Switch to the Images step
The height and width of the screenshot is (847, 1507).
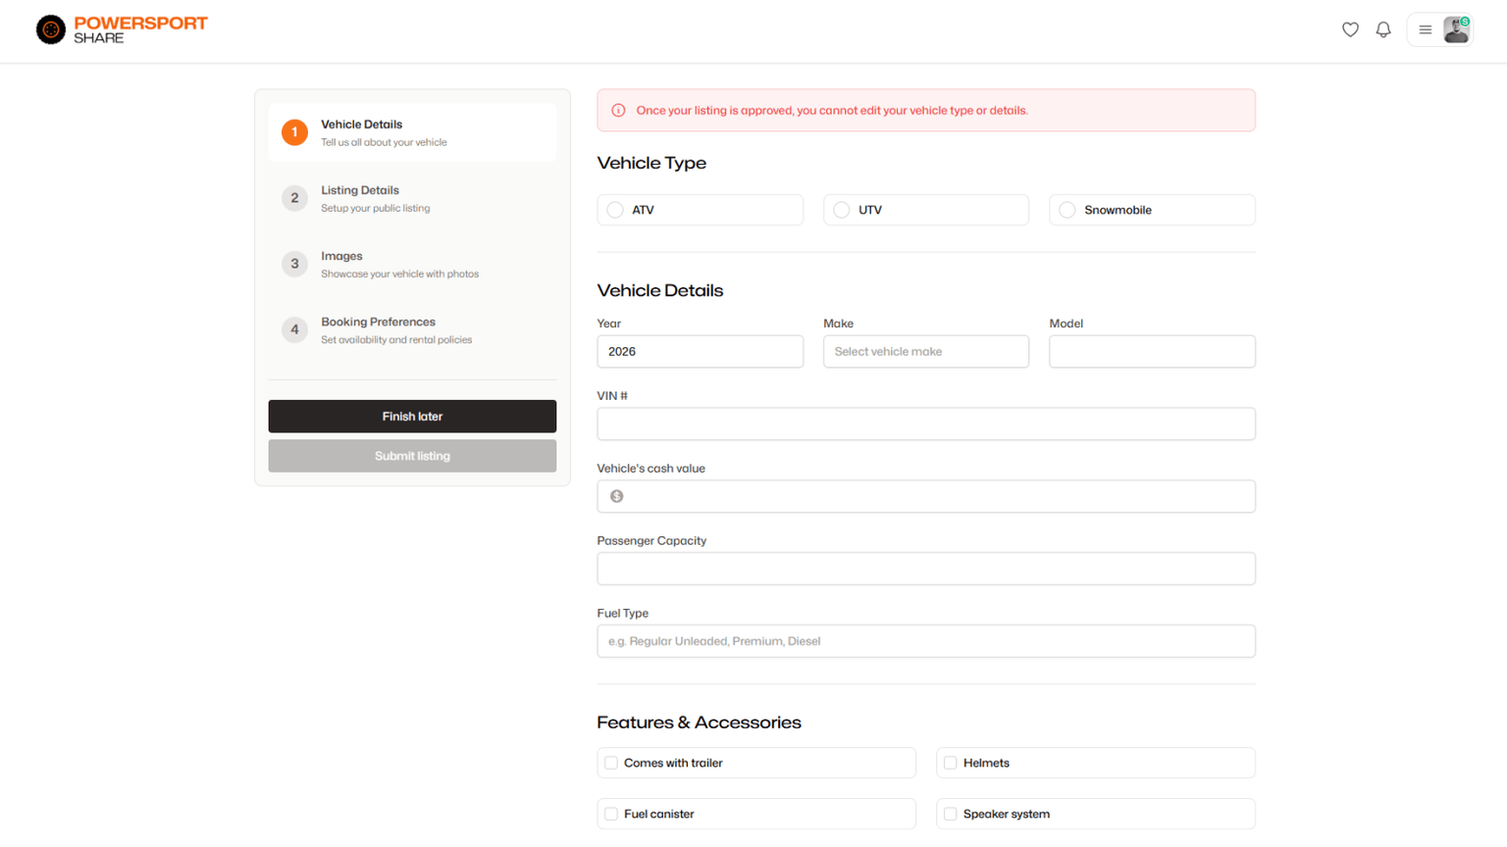[x=412, y=264]
